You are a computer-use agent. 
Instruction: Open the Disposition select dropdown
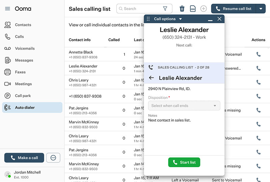[184, 106]
